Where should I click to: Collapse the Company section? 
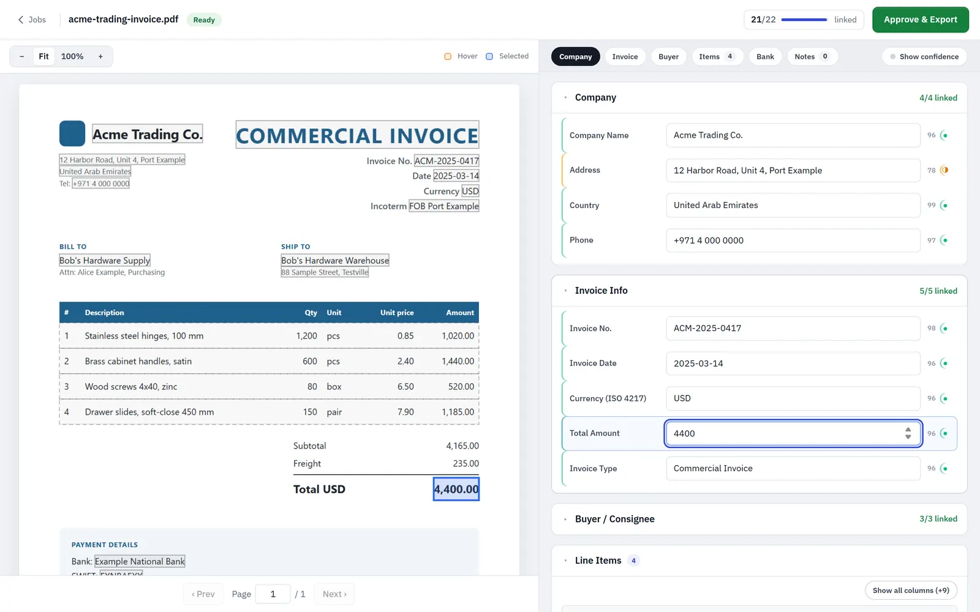coord(565,97)
